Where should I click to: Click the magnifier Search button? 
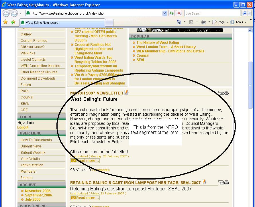(x=244, y=13)
